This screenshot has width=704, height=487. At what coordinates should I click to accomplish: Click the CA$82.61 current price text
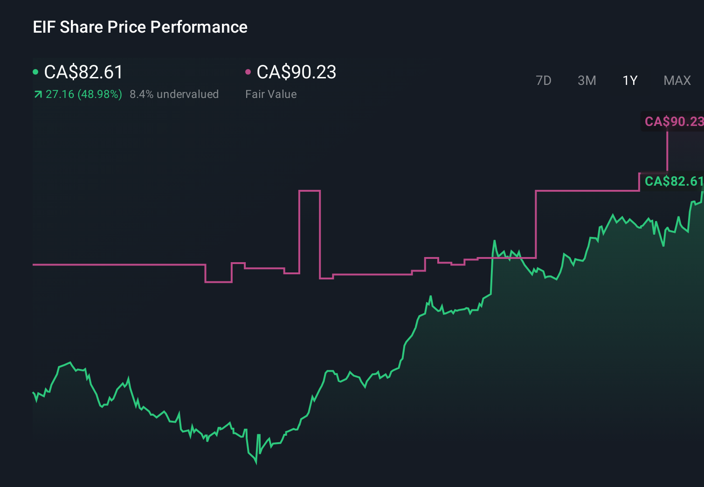83,72
